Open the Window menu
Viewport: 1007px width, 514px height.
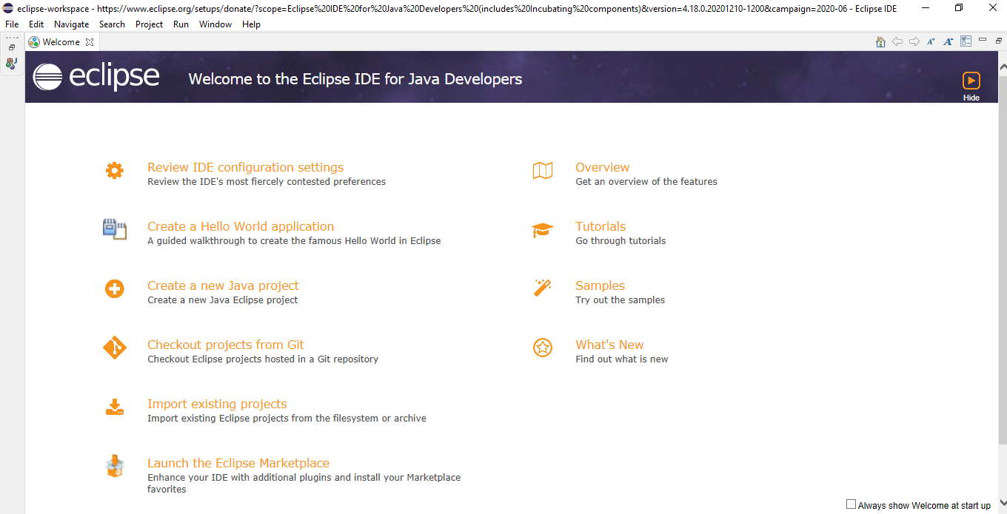(x=215, y=24)
